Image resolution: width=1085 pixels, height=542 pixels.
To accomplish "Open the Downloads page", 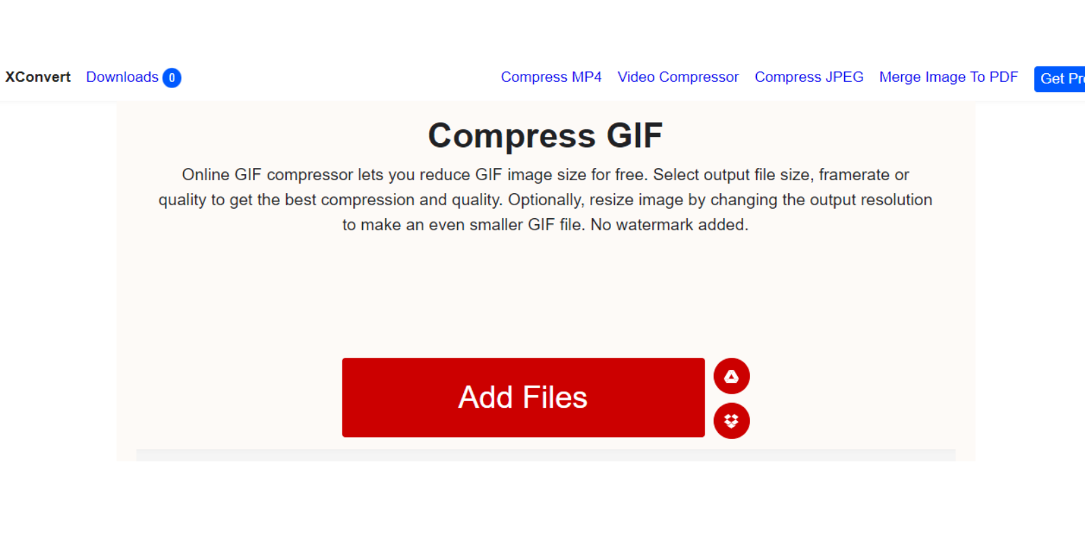I will click(122, 77).
